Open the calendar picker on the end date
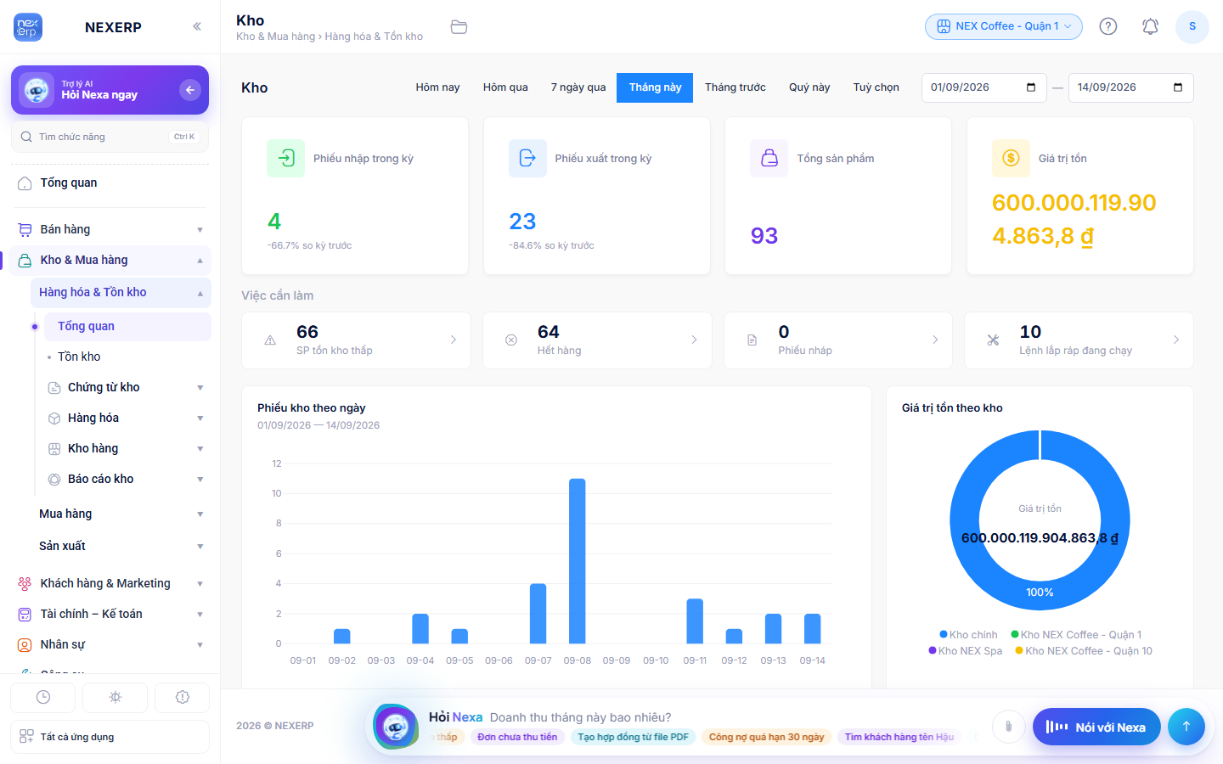The image size is (1223, 764). click(x=1178, y=87)
